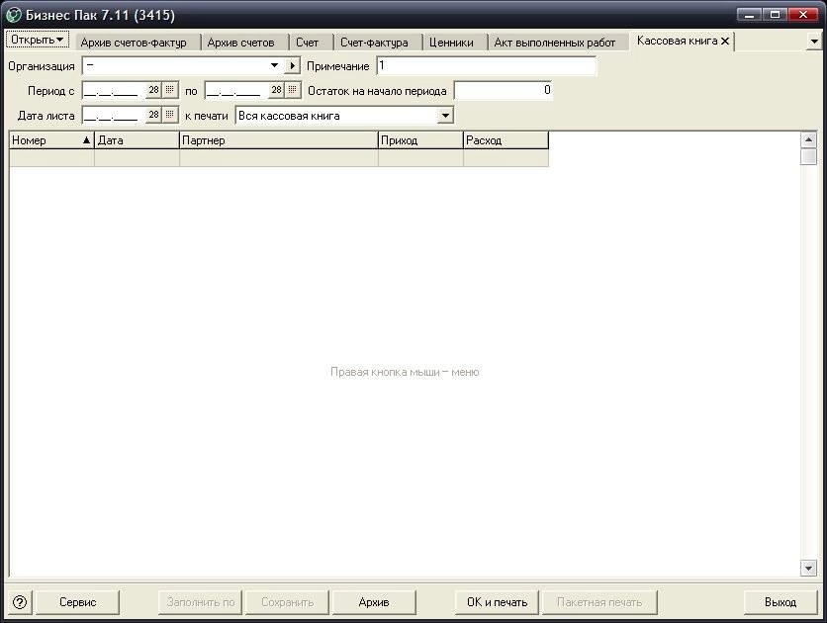This screenshot has width=827, height=623.
Task: Click the Бизнес Пак title bar icon
Action: pos(13,15)
